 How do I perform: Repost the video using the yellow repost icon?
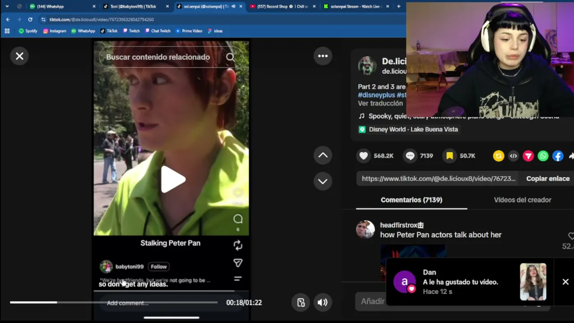pos(499,156)
